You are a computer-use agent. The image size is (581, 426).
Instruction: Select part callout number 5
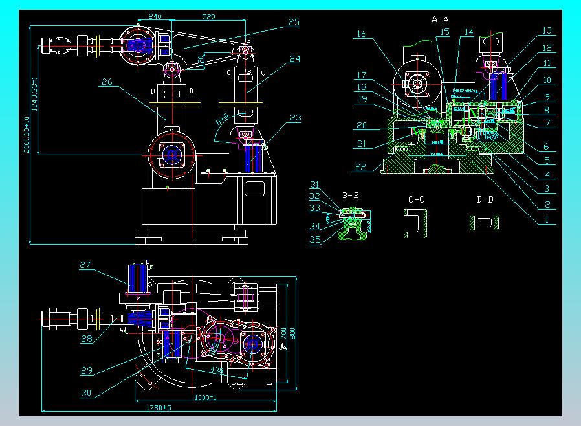pos(547,161)
